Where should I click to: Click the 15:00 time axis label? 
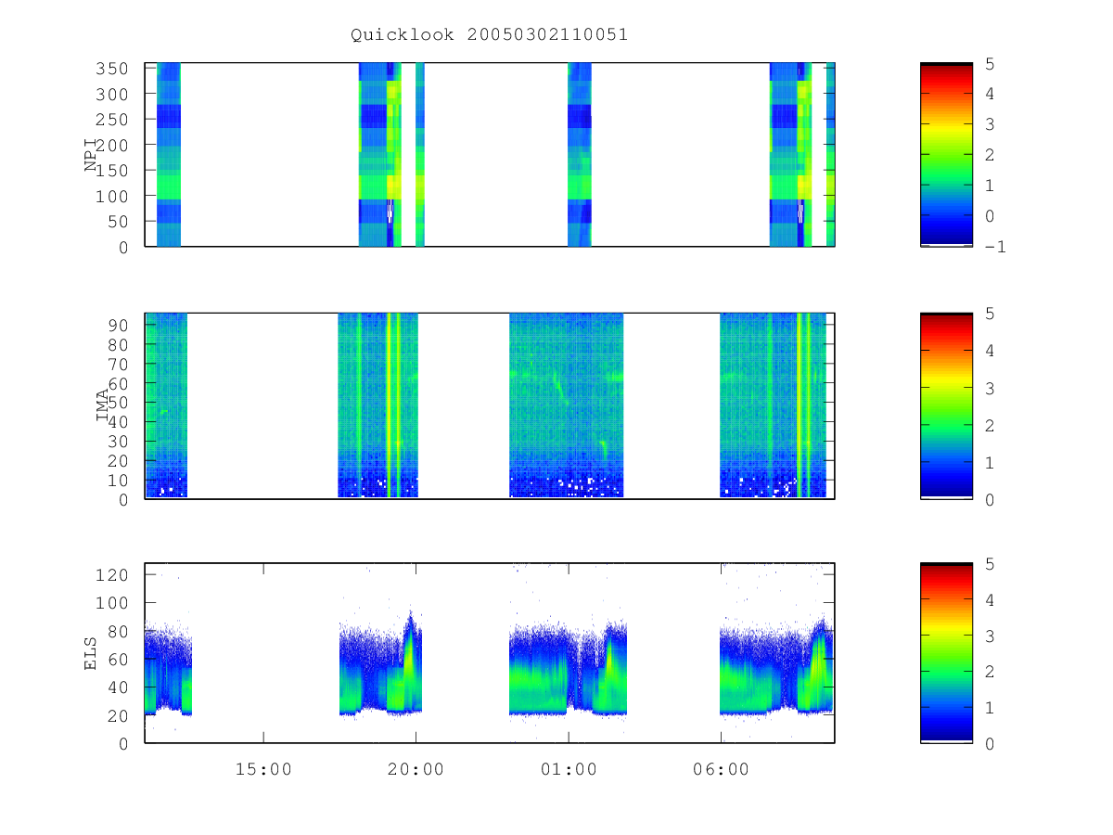[263, 769]
